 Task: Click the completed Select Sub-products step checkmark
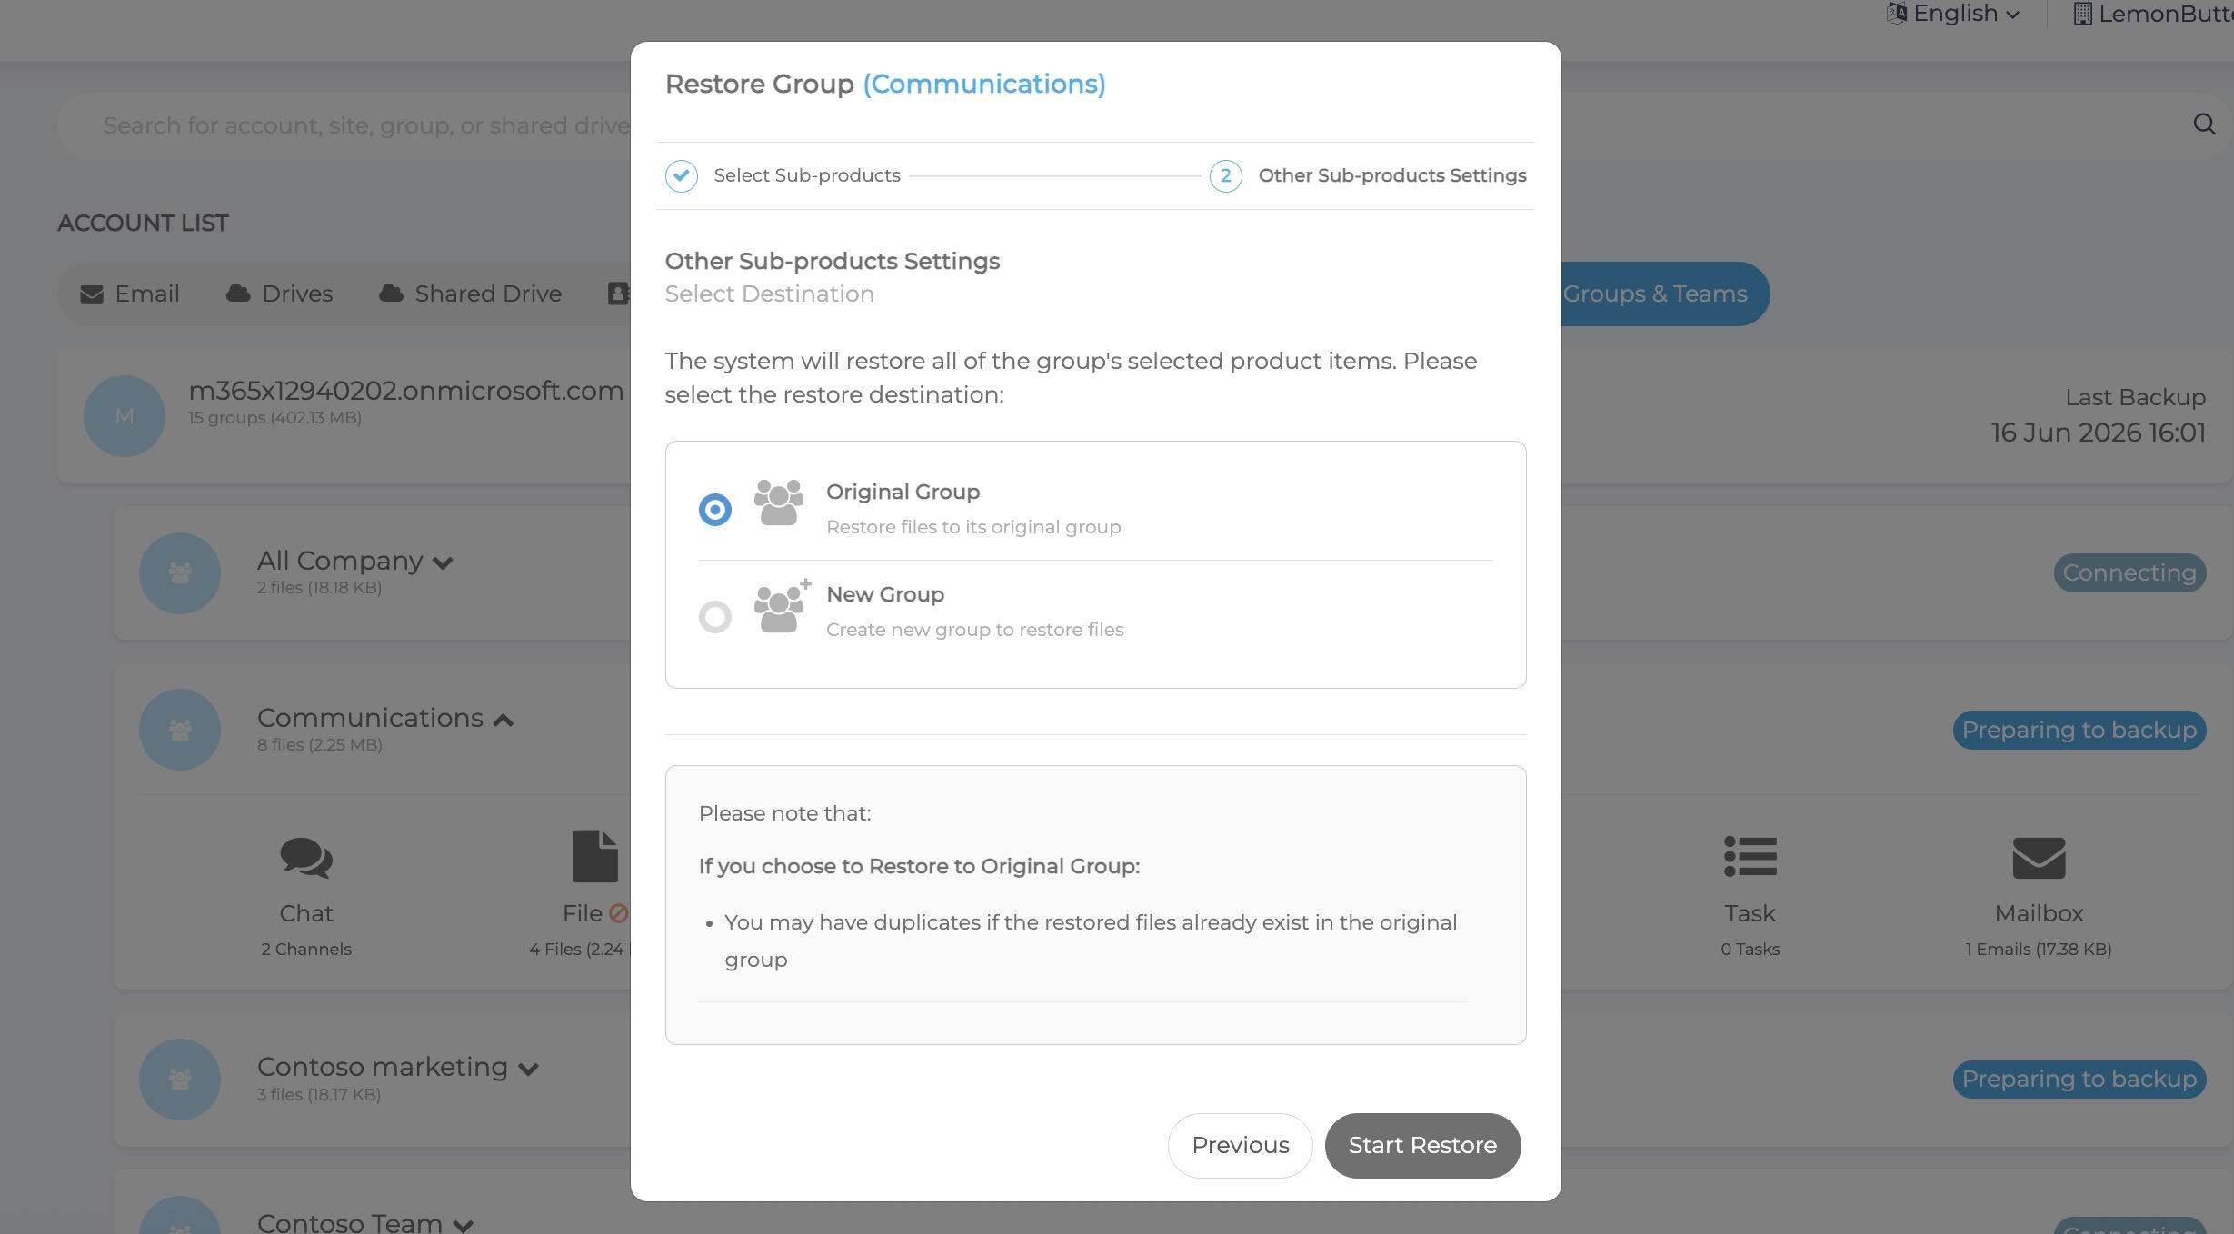682,175
